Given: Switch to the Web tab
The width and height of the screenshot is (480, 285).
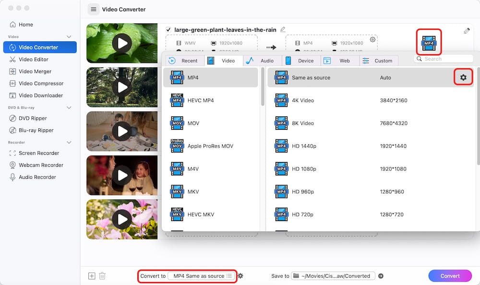Looking at the screenshot, I should [x=339, y=61].
